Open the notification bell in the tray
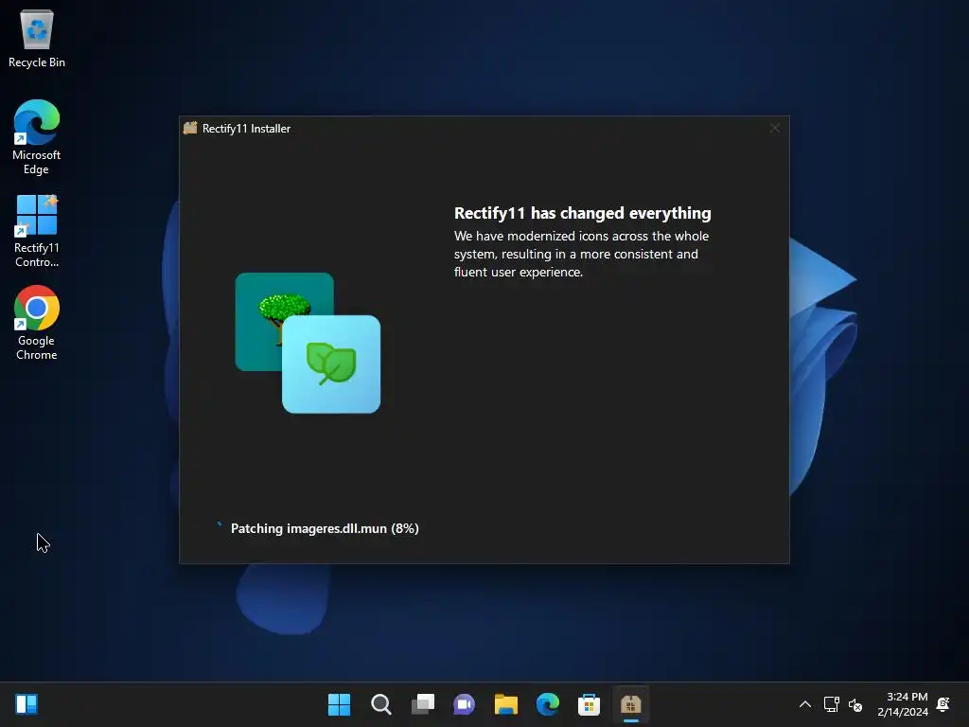This screenshot has width=969, height=727. (x=943, y=704)
